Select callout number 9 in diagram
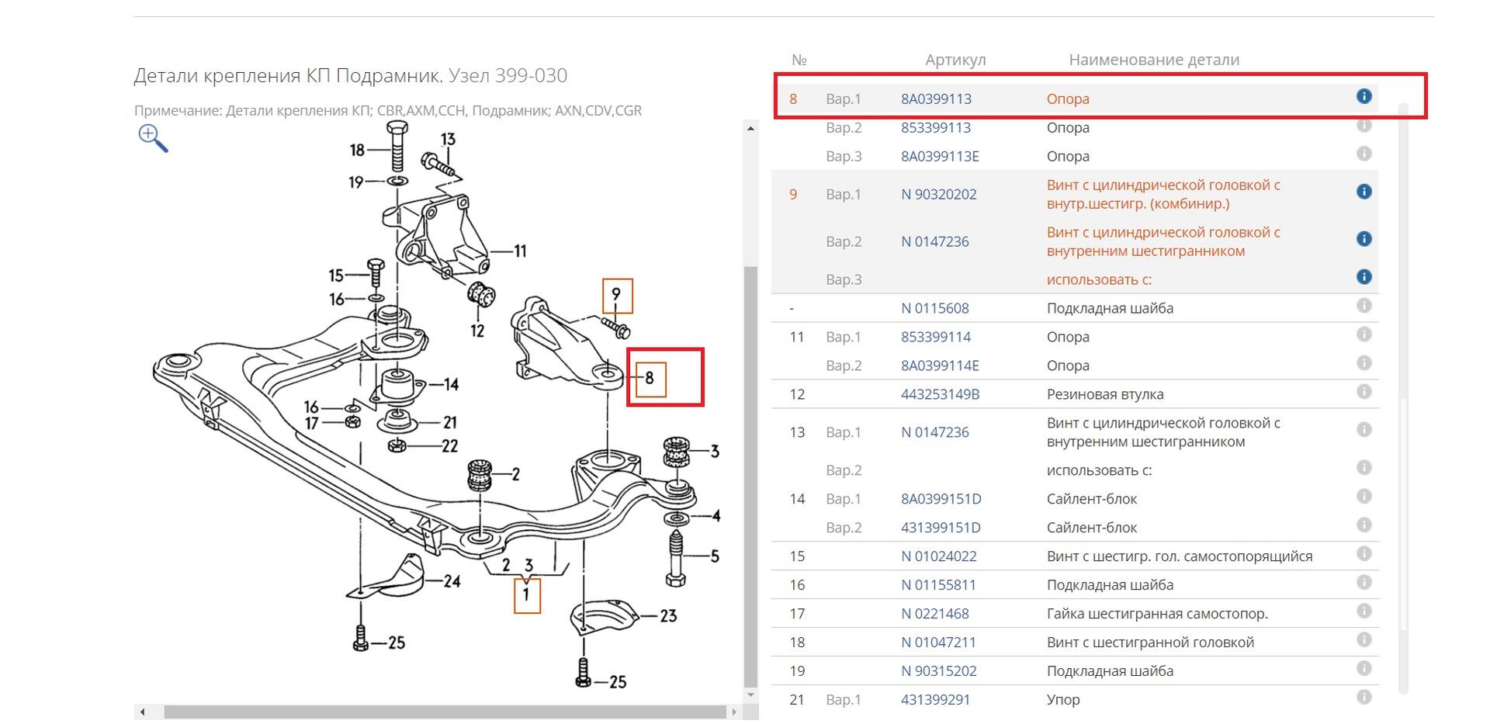The width and height of the screenshot is (1490, 724). pyautogui.click(x=617, y=296)
